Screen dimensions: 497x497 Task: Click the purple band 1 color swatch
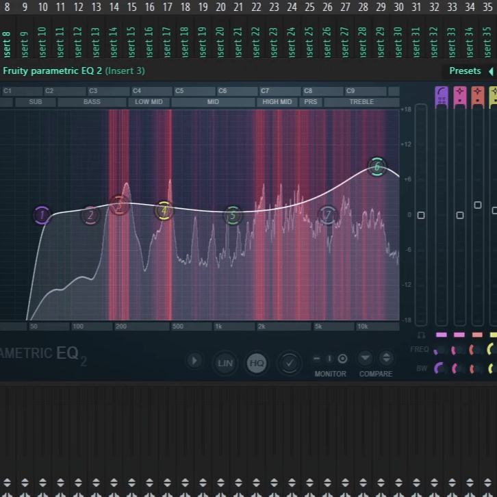click(442, 335)
